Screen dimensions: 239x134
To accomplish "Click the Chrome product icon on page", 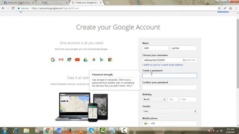I will click(110, 60).
